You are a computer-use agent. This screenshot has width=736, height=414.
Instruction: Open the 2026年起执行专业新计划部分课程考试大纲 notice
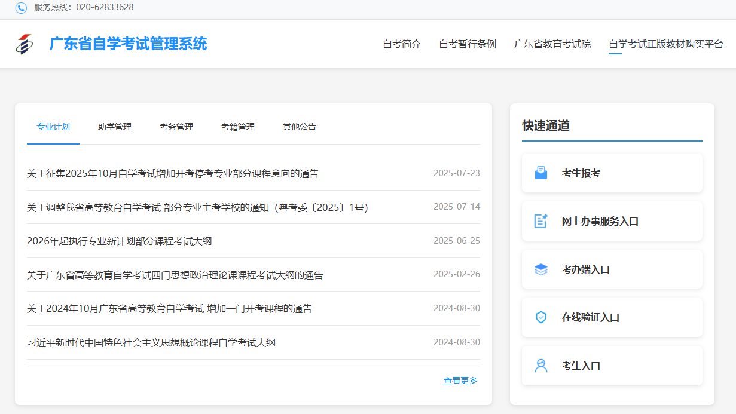pyautogui.click(x=120, y=241)
